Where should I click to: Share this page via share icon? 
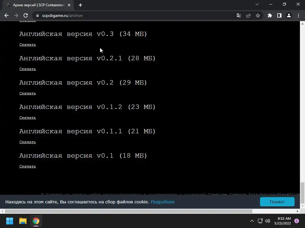click(x=248, y=15)
